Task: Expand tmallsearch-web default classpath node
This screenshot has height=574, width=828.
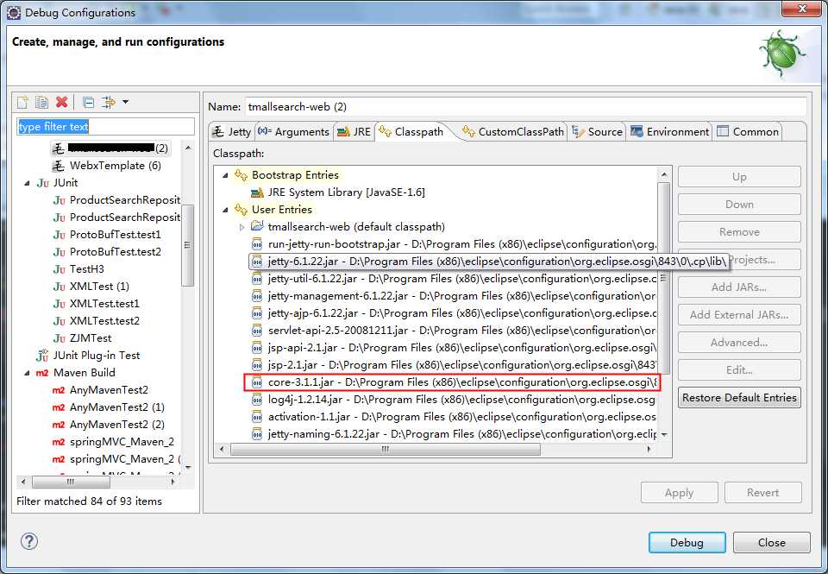Action: pyautogui.click(x=241, y=227)
